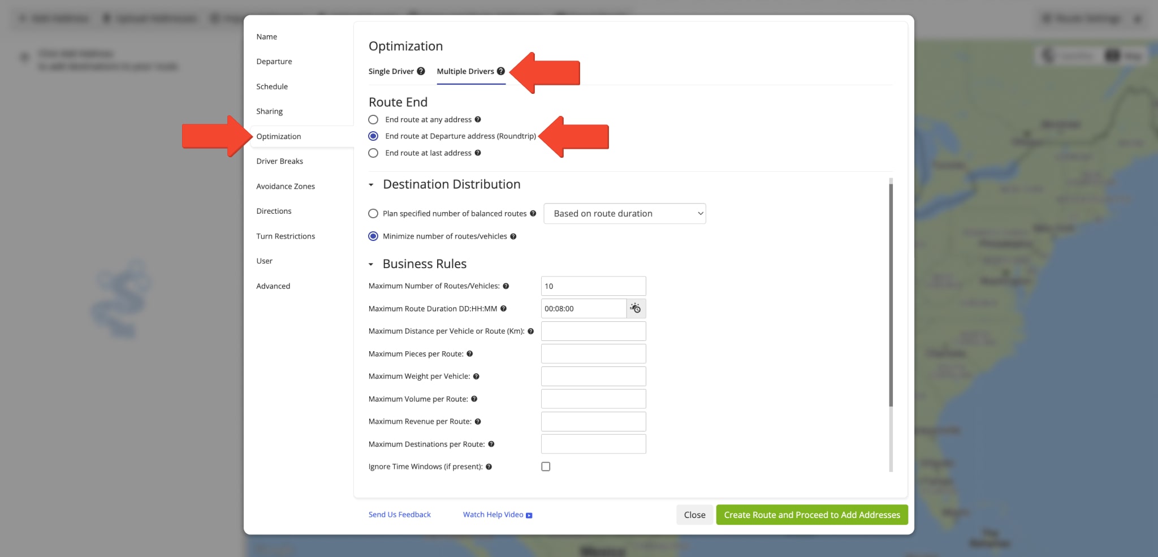Click the optimization panel vertical scrollbar

click(891, 295)
